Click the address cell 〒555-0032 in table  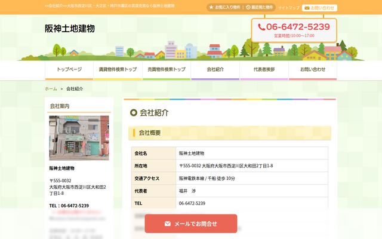252,166
